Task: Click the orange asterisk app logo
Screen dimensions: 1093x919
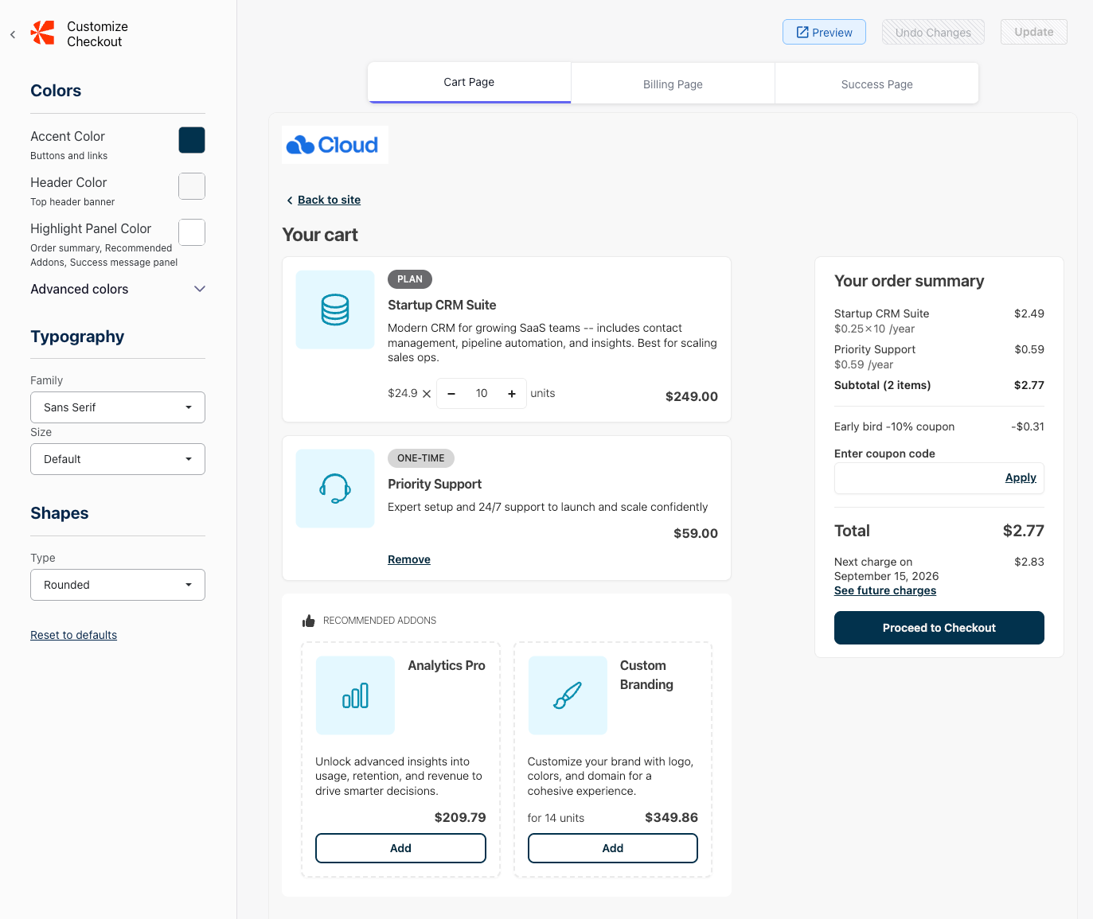Action: (43, 33)
